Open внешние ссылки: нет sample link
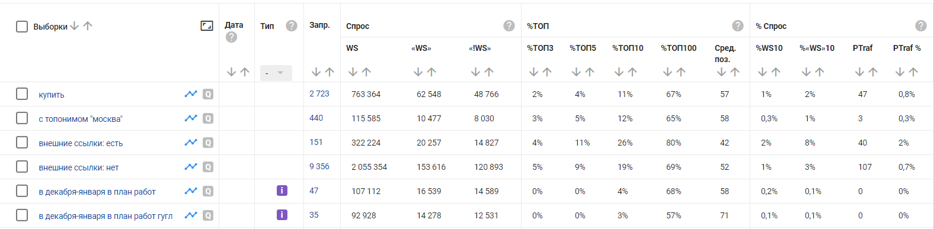Image resolution: width=934 pixels, height=229 pixels. point(79,167)
